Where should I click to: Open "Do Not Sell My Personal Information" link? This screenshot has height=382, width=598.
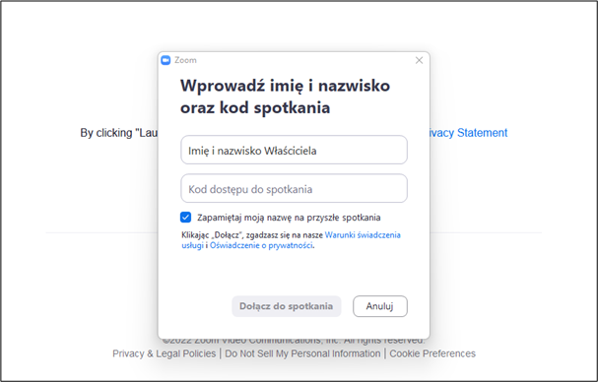pyautogui.click(x=302, y=353)
